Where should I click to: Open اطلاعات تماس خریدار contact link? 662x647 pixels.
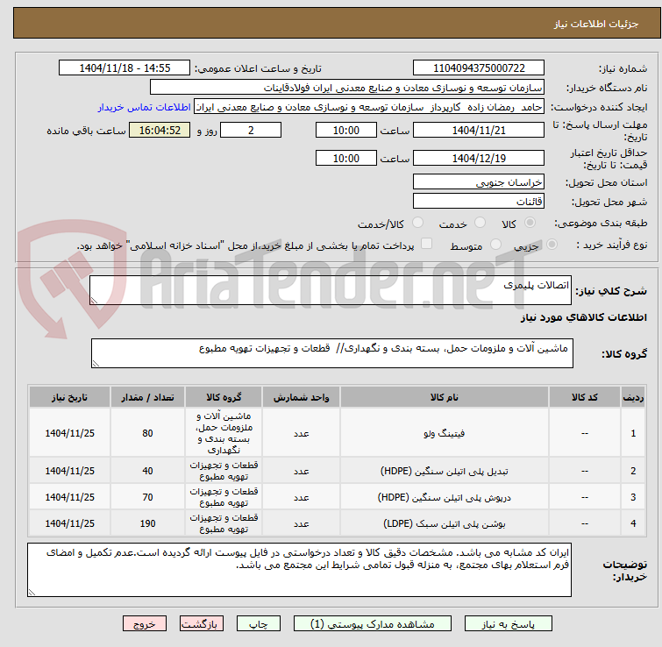pyautogui.click(x=145, y=107)
